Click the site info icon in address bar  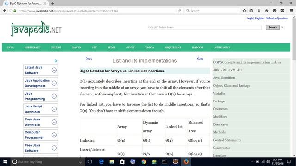click(x=11, y=11)
